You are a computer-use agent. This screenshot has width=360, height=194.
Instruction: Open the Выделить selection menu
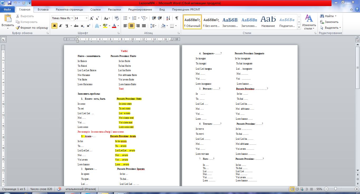click(x=330, y=28)
